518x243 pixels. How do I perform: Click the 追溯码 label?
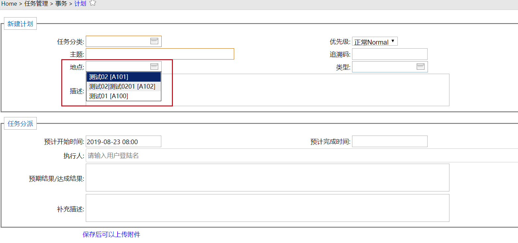tap(340, 55)
